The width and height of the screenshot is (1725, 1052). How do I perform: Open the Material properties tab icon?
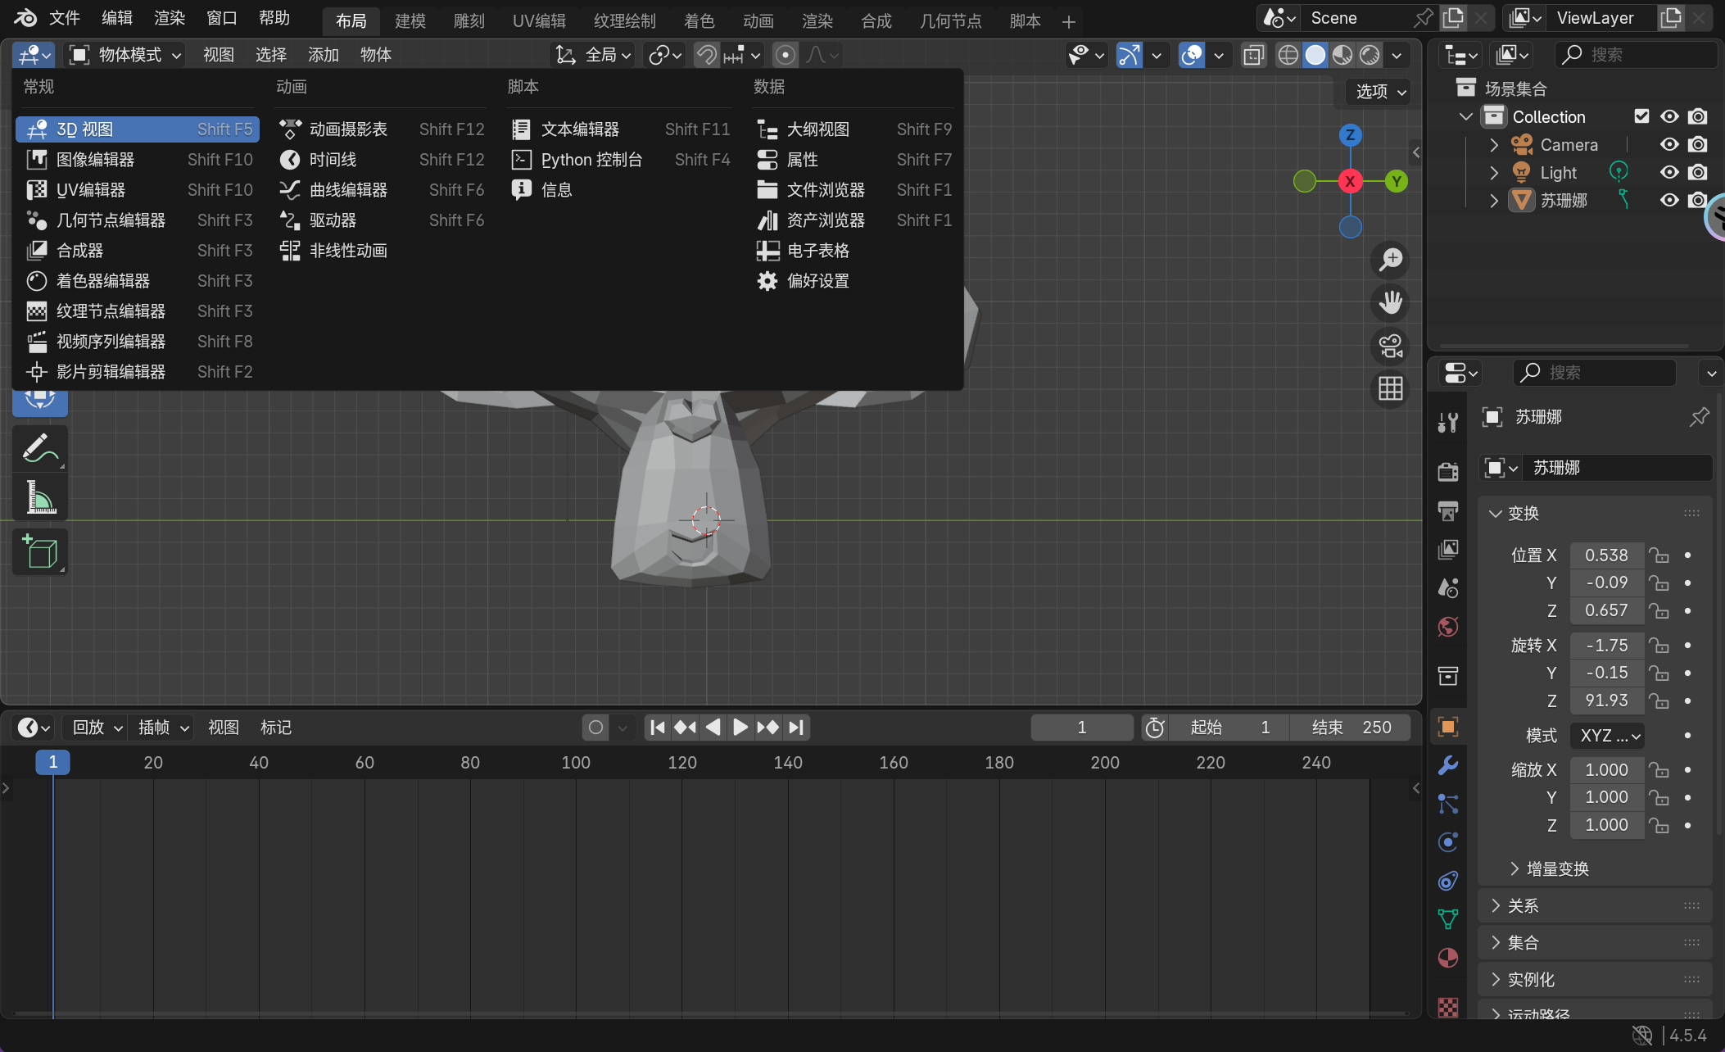pyautogui.click(x=1447, y=958)
